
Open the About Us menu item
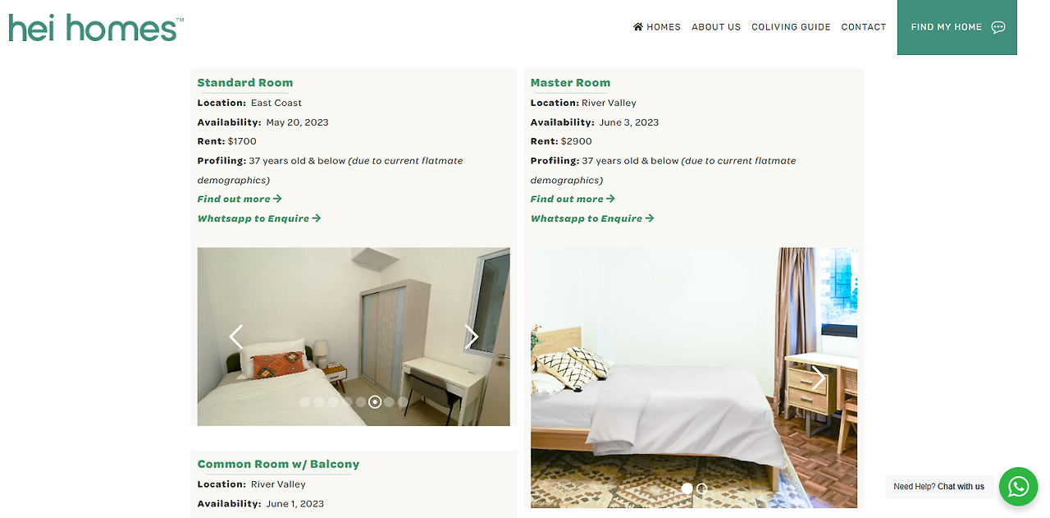[x=716, y=27]
